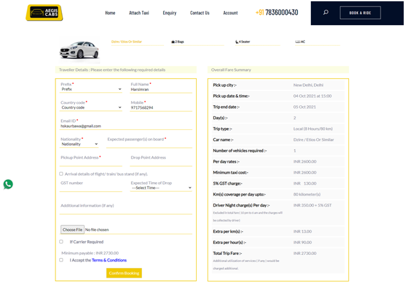Click the Aegis Cabs logo
The image size is (405, 286).
click(x=44, y=12)
